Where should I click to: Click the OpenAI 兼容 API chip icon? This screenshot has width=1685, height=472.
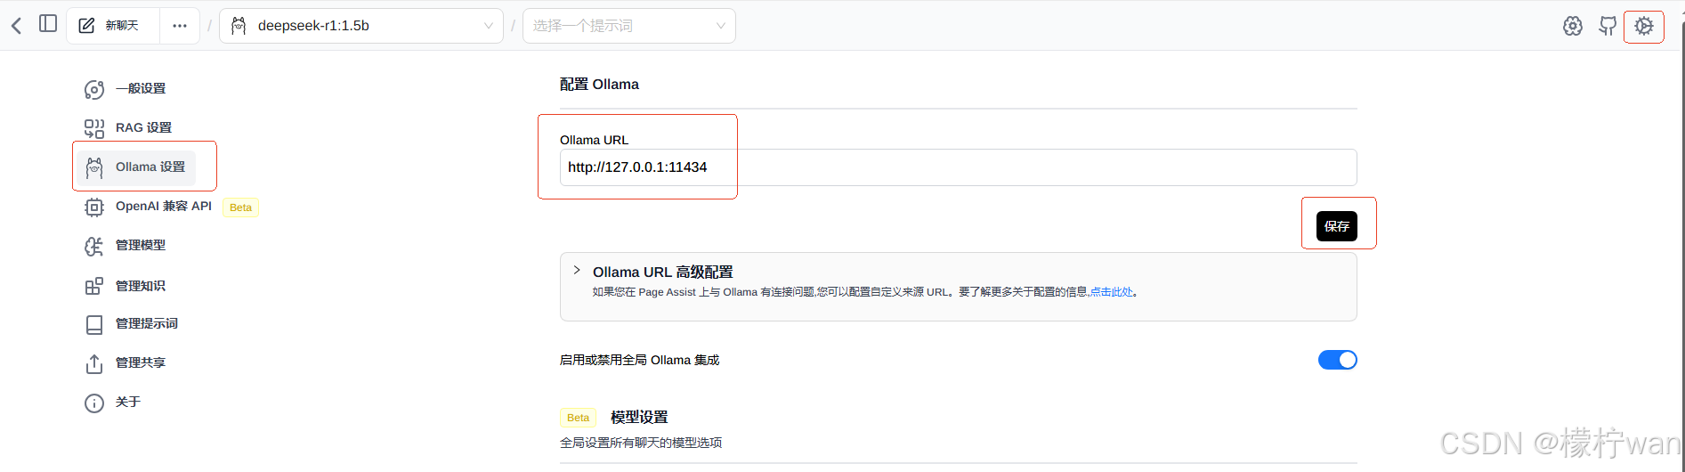pos(94,207)
